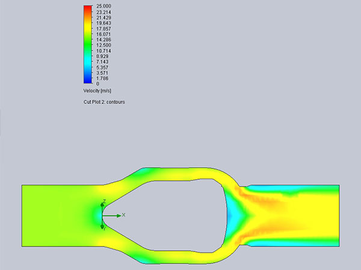Click the 12.500 legend value

tap(103, 45)
